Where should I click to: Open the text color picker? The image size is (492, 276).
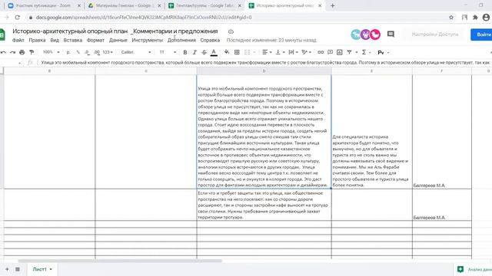point(214,53)
